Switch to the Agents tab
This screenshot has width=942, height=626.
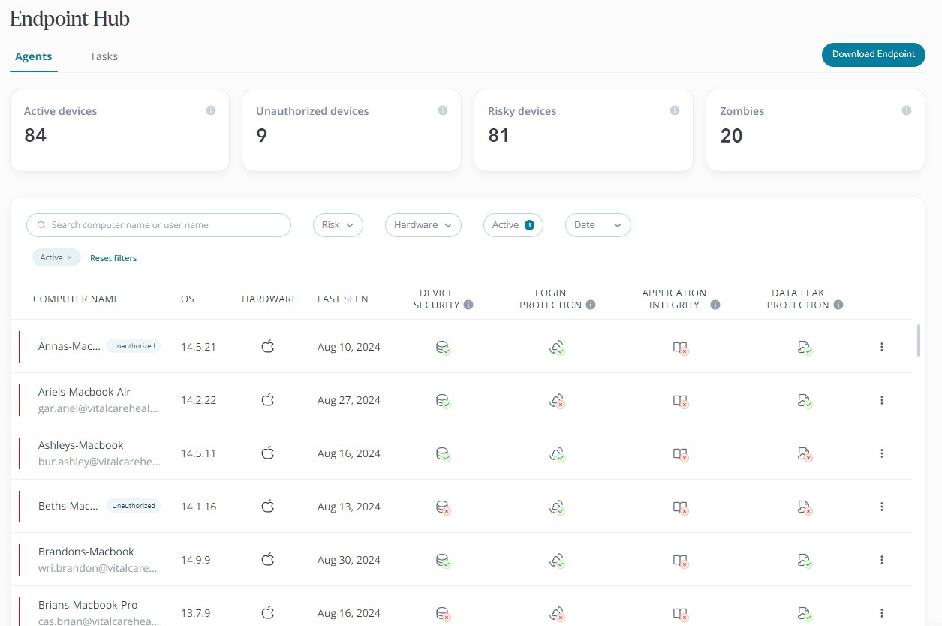[x=34, y=56]
